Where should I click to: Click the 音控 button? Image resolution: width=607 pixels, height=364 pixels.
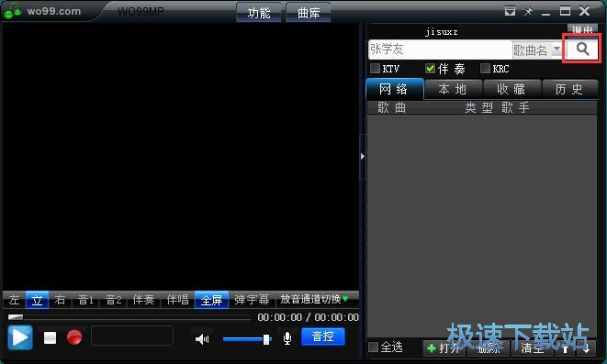point(323,336)
